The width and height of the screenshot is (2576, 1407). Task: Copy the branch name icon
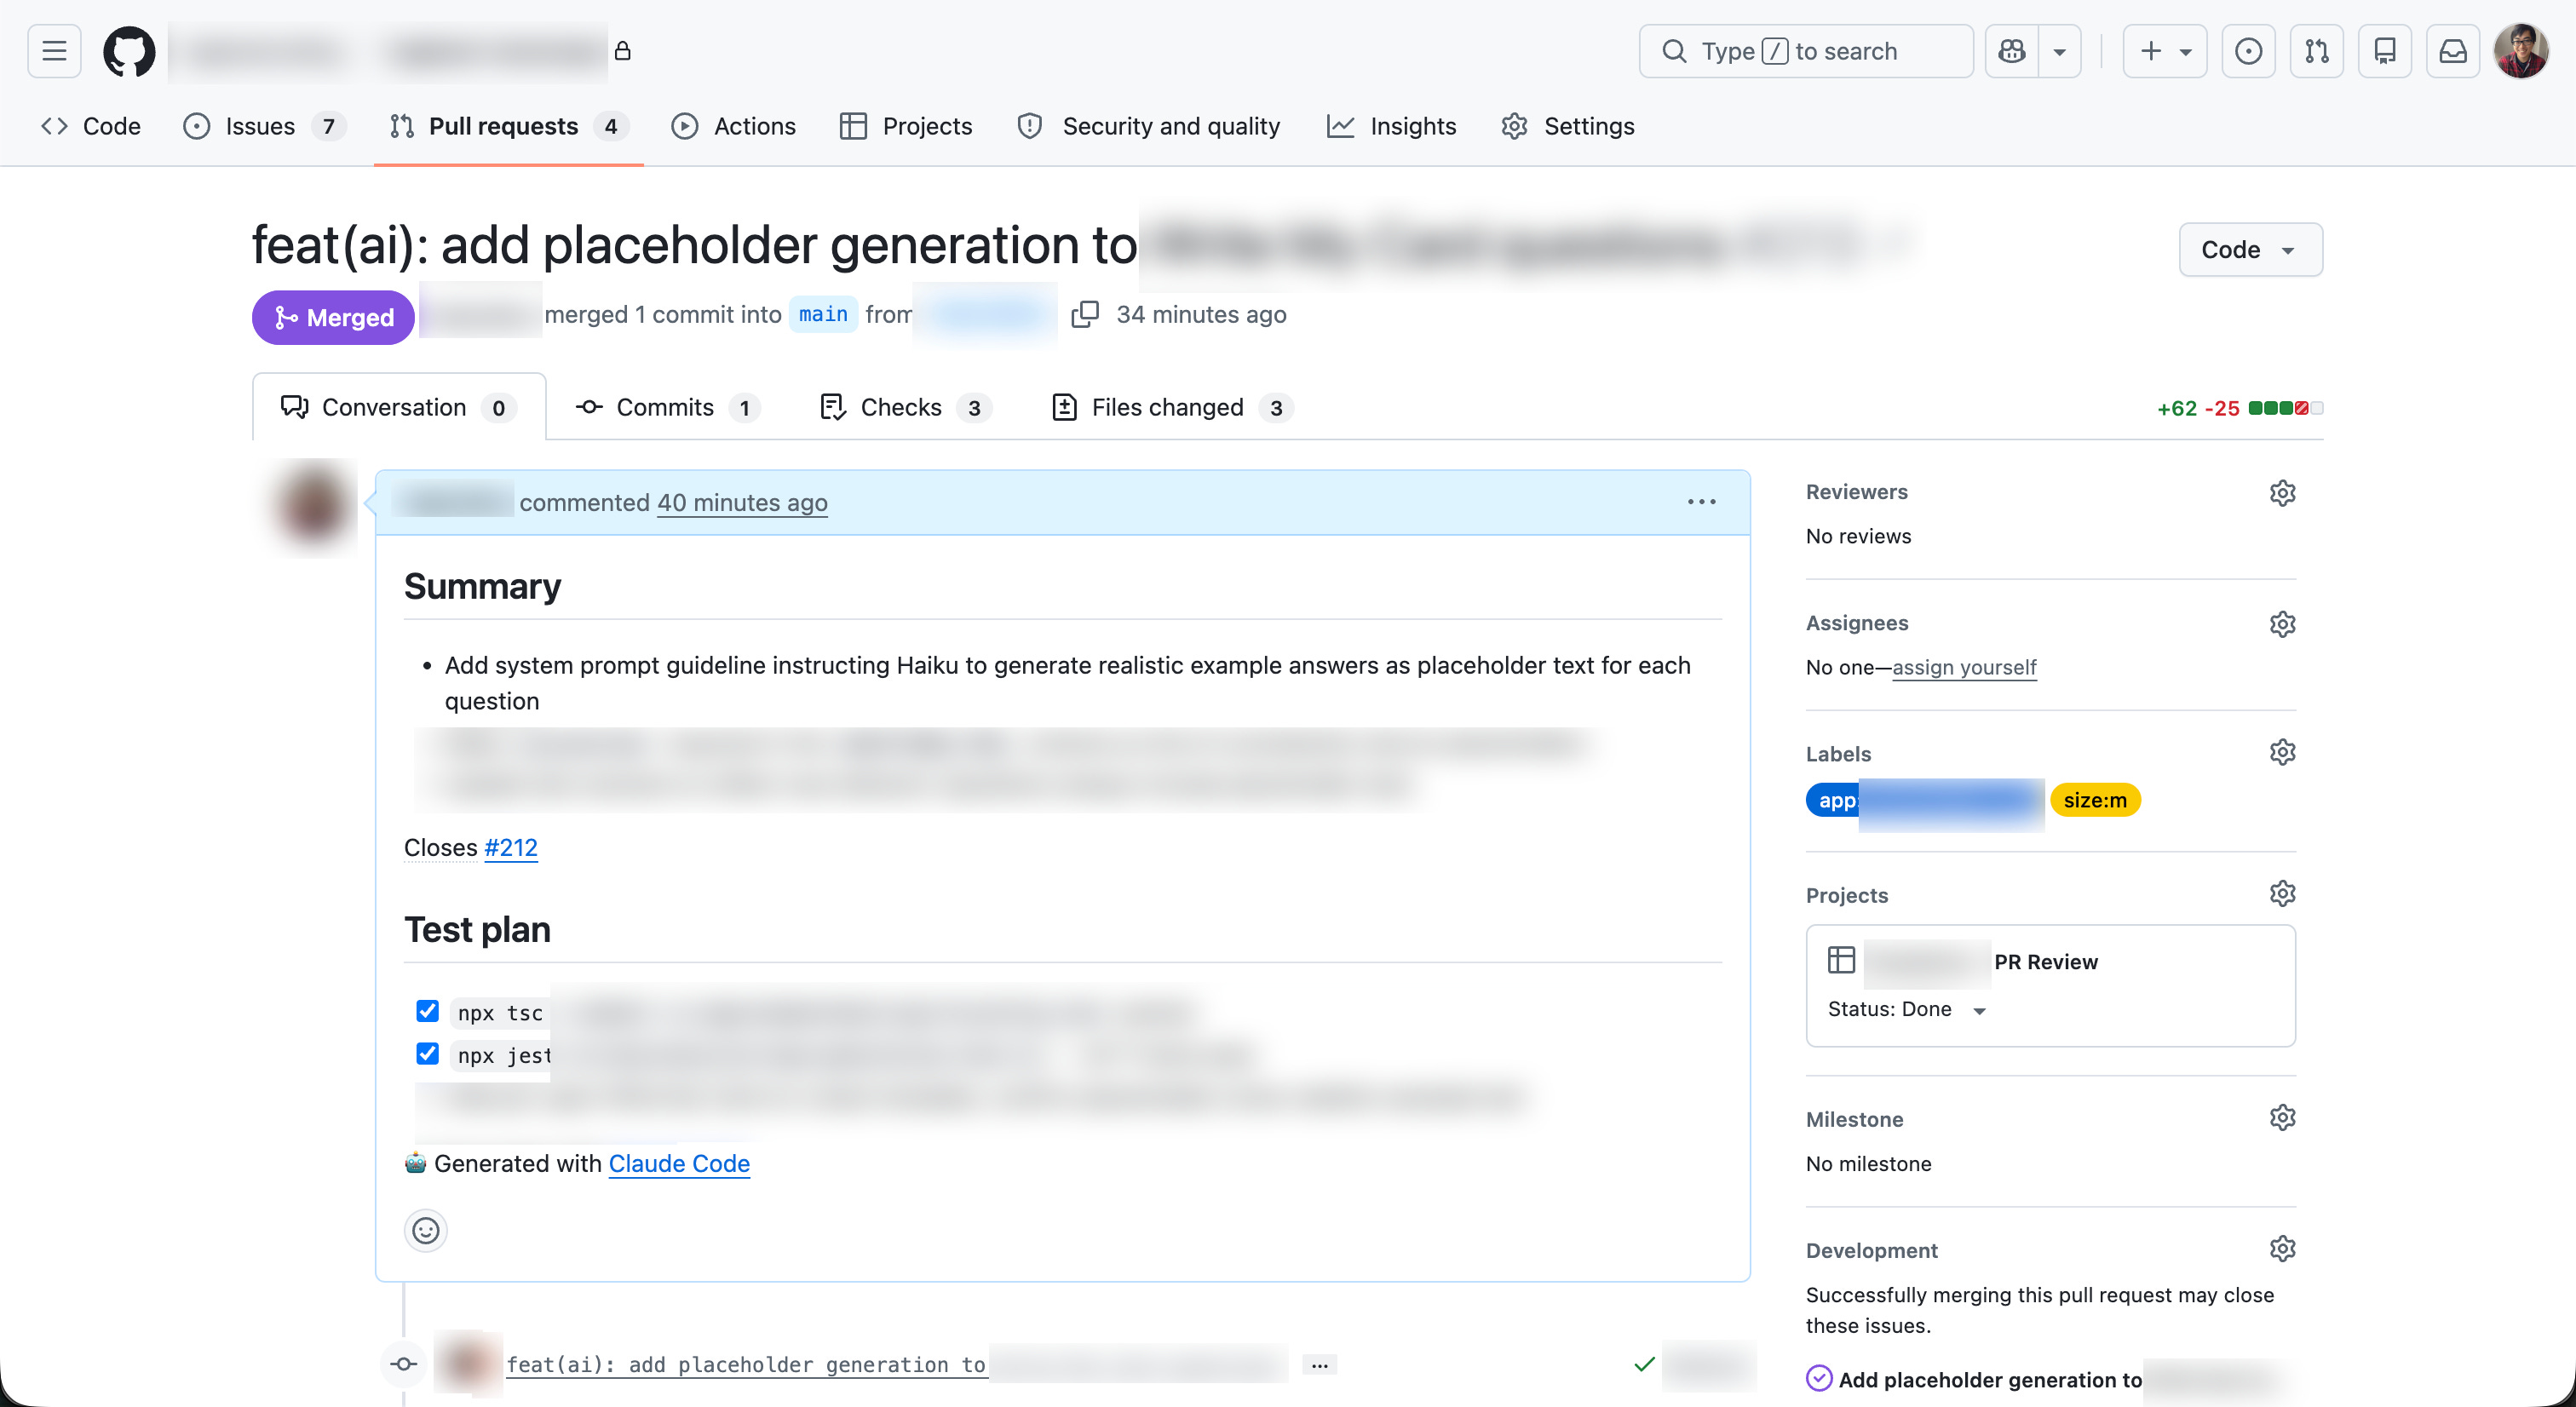(1084, 315)
